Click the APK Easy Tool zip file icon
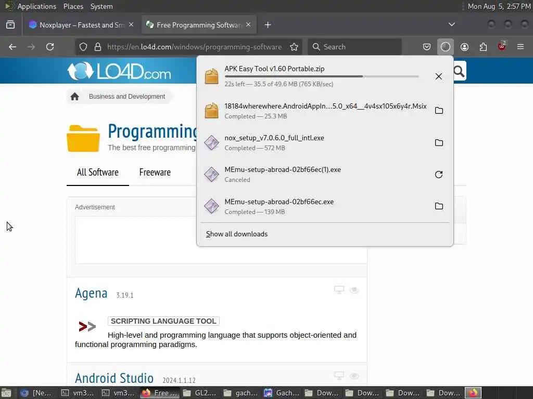 click(x=211, y=76)
